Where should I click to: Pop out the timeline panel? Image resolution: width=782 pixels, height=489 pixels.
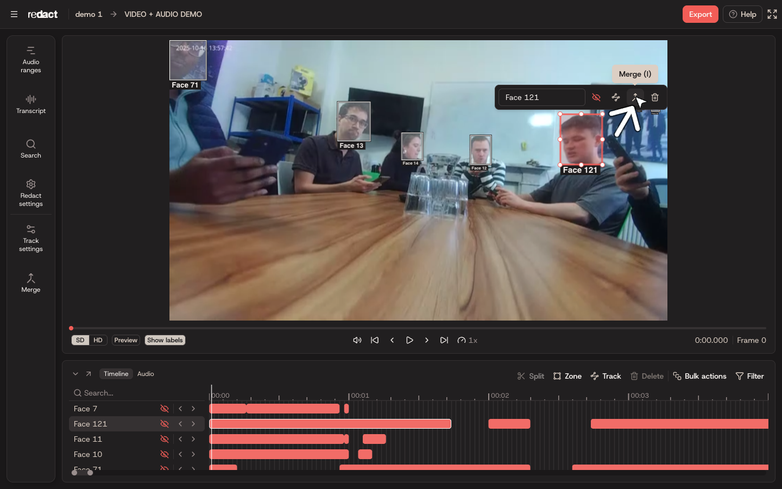point(89,374)
